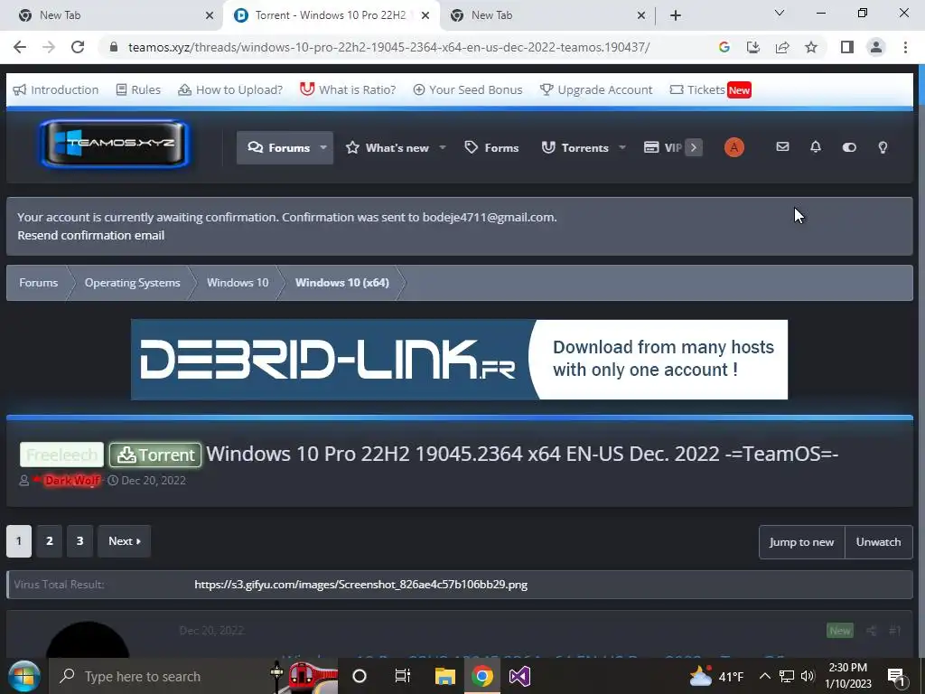This screenshot has height=694, width=925.
Task: Open the VIP navigation item
Action: pyautogui.click(x=662, y=147)
